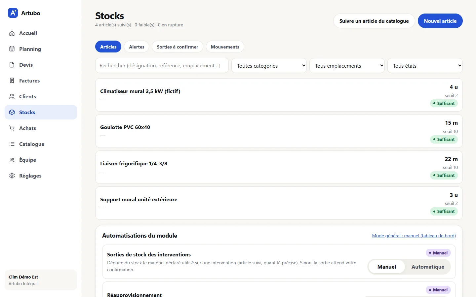Open the Devis page
Viewport: 476px width, 297px height.
click(41, 65)
